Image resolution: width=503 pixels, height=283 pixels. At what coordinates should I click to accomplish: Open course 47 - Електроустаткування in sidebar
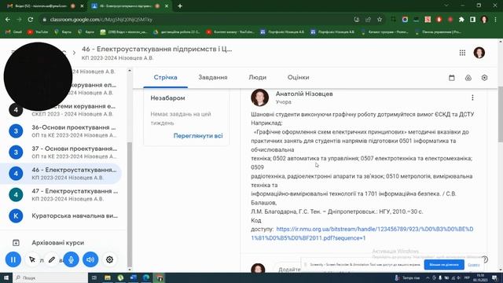[61, 194]
